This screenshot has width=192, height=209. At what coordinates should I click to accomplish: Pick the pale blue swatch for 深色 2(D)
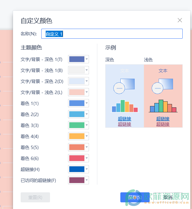pyautogui.click(x=77, y=81)
